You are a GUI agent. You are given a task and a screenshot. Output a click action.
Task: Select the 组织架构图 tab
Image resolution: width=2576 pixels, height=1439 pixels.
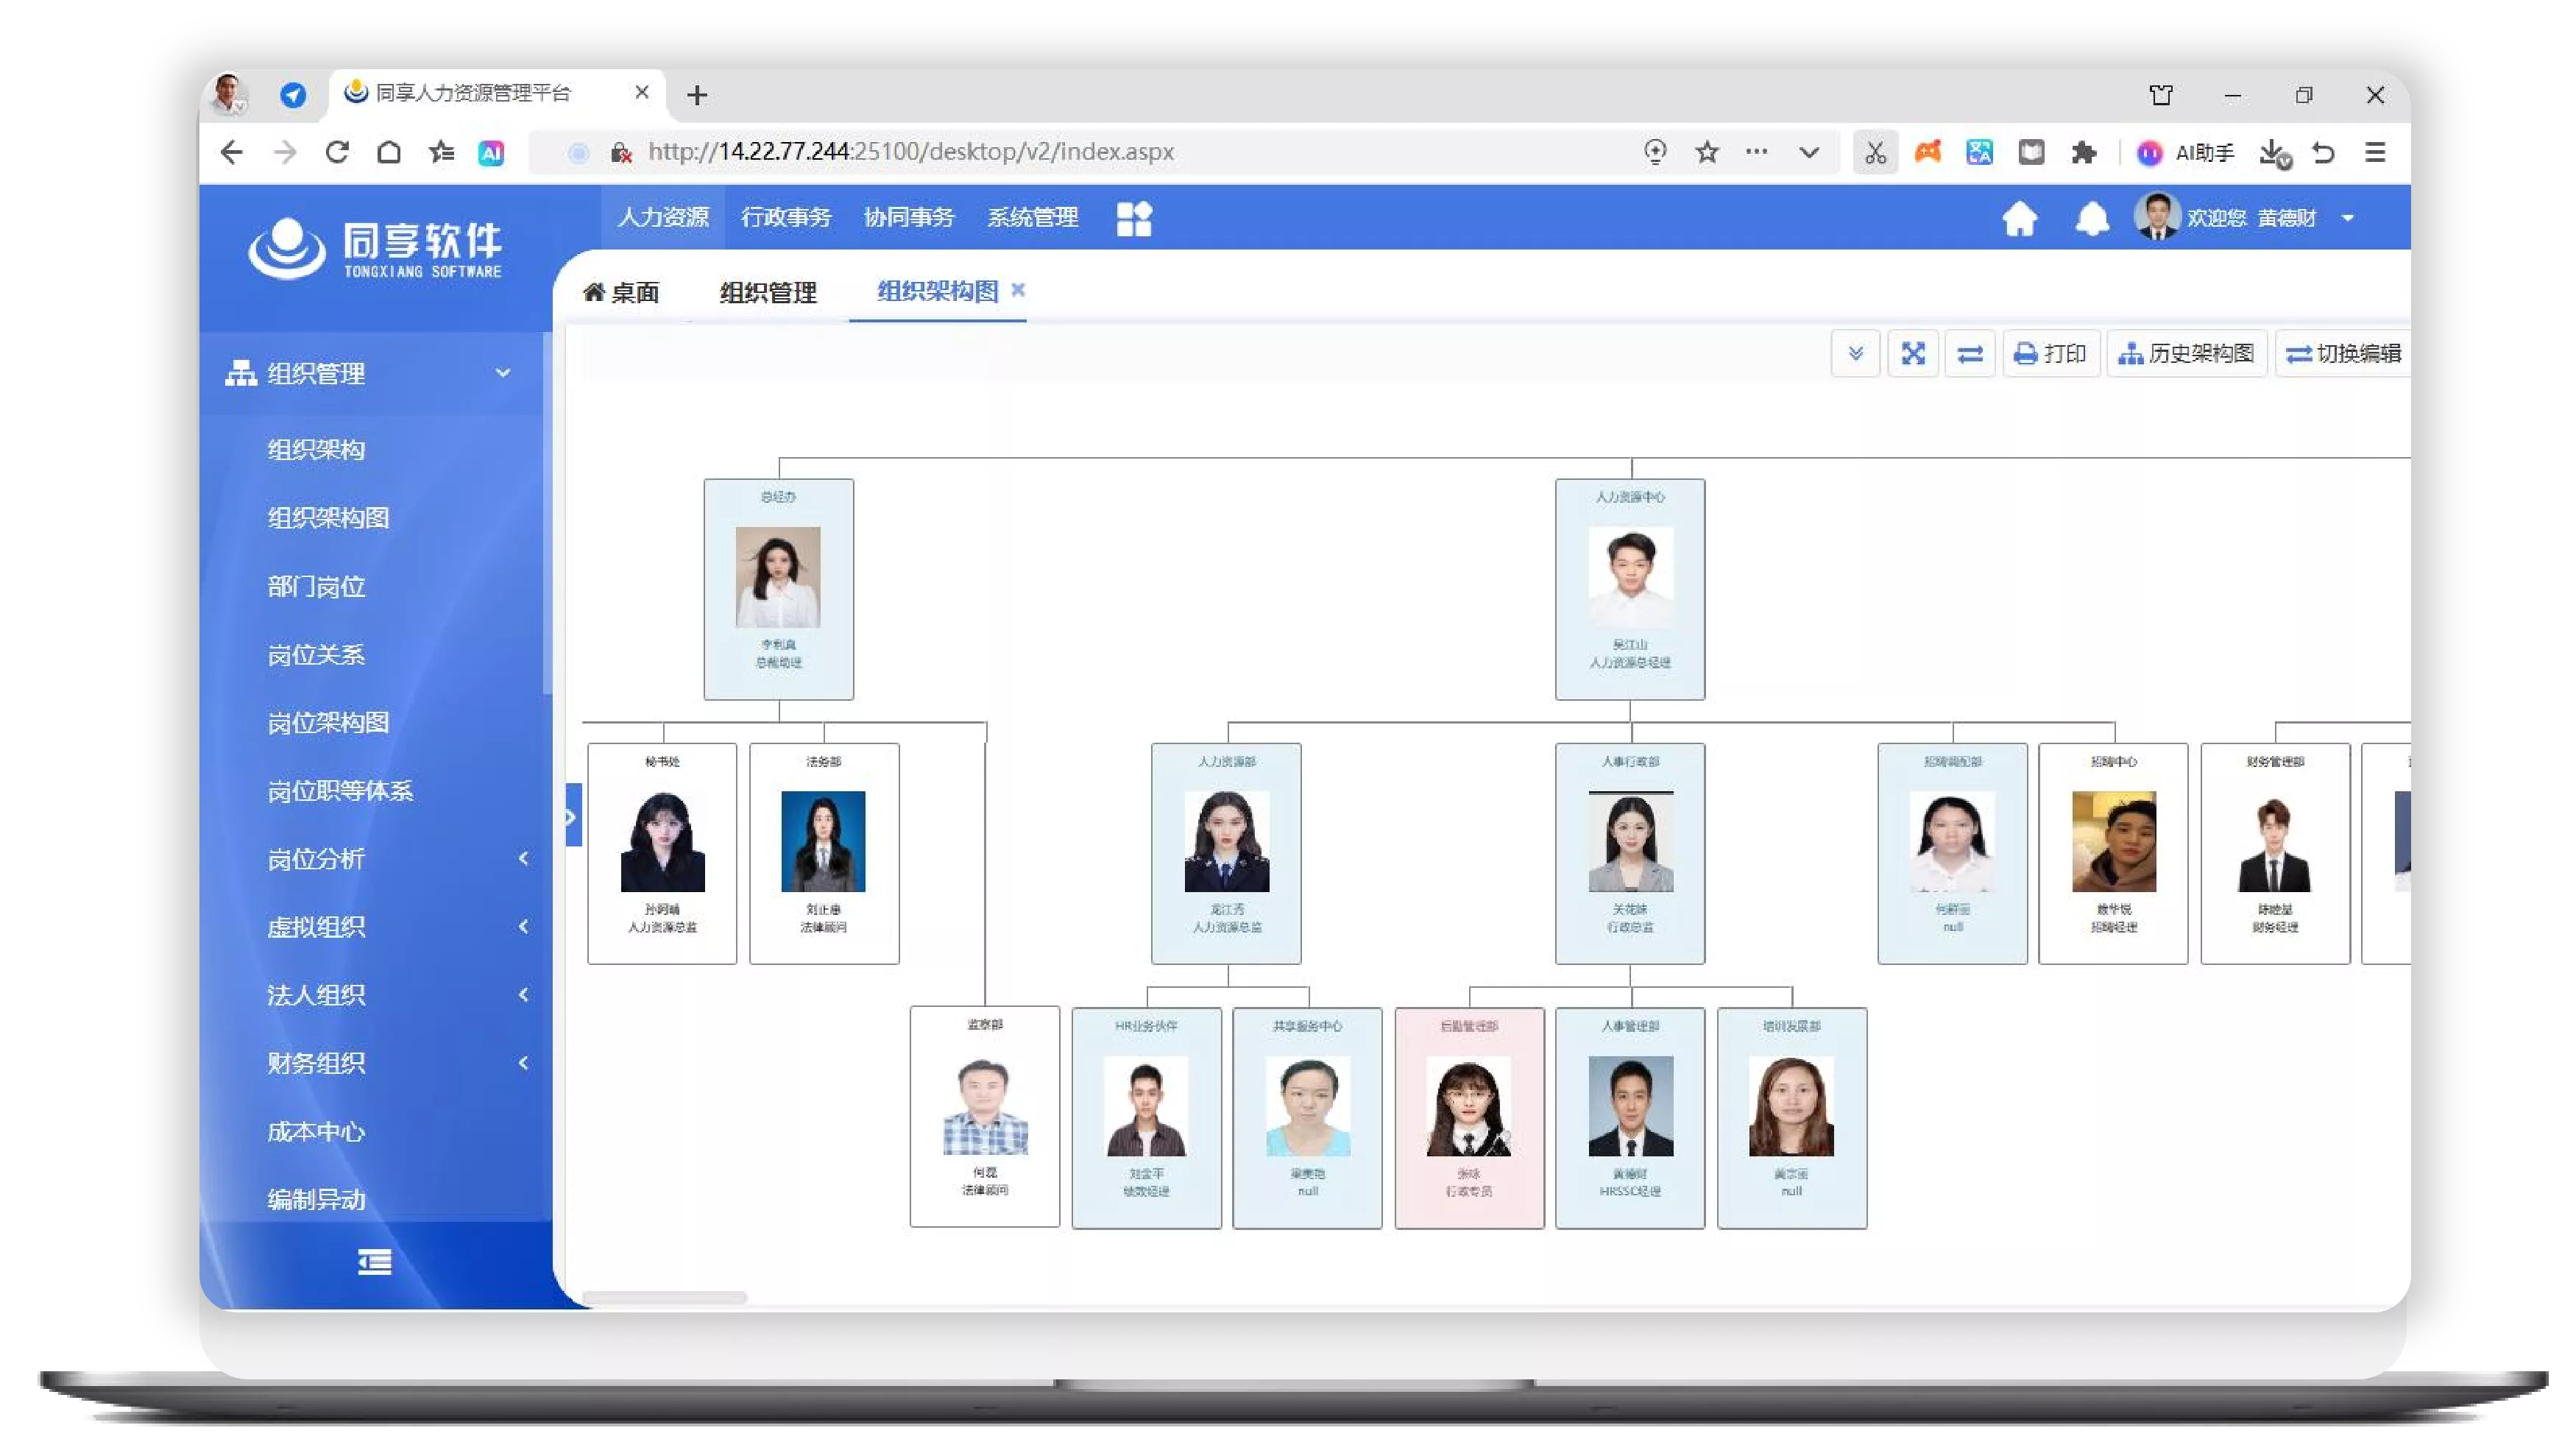(937, 290)
